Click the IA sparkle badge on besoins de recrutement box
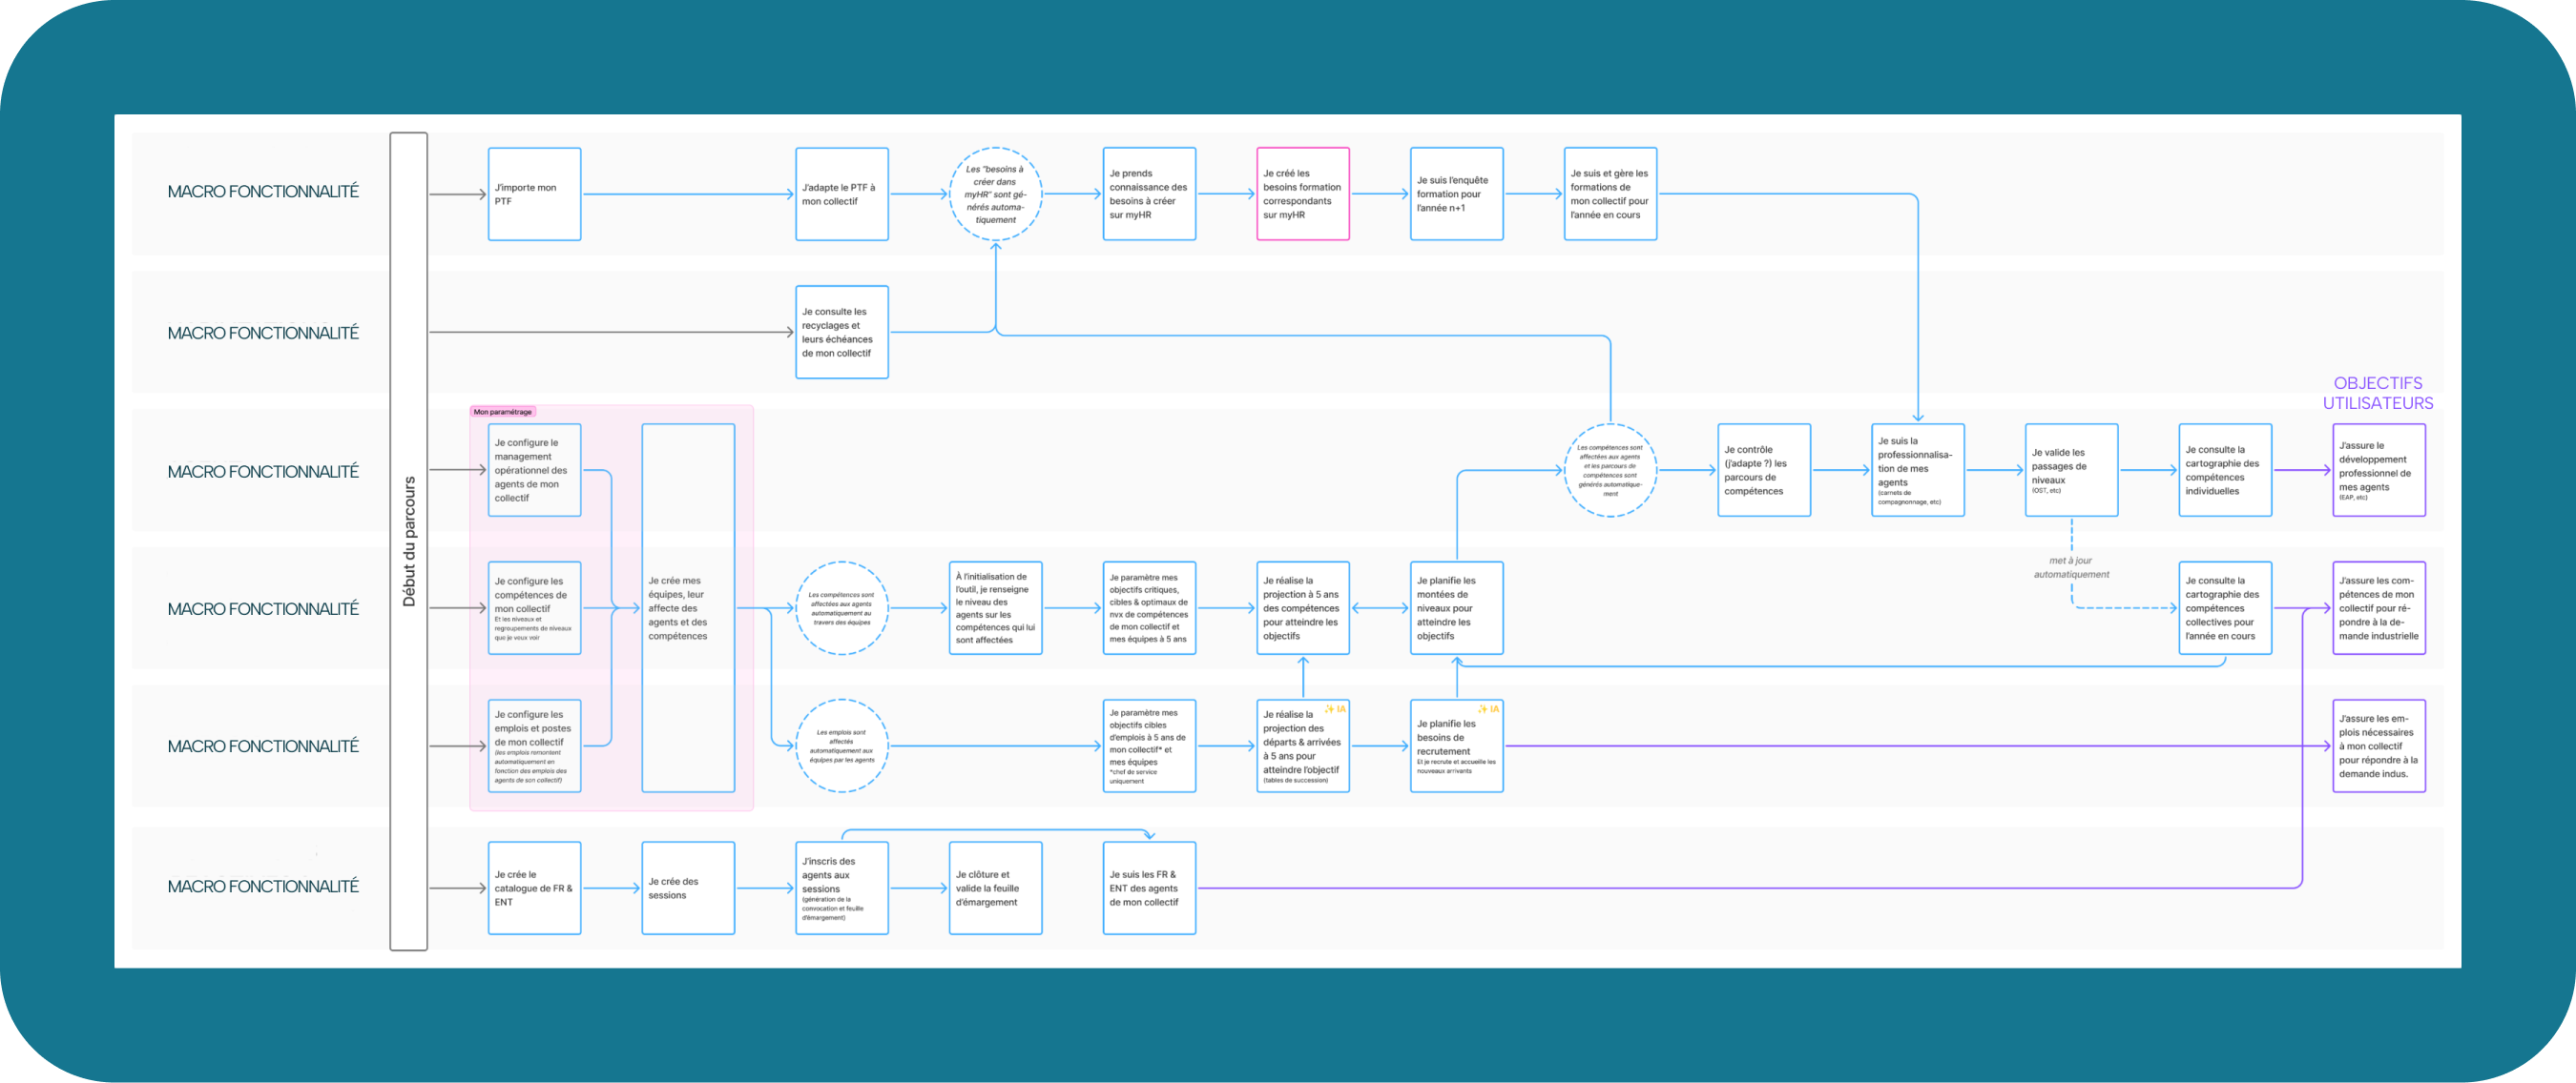Viewport: 2576px width, 1083px height. coord(1489,709)
